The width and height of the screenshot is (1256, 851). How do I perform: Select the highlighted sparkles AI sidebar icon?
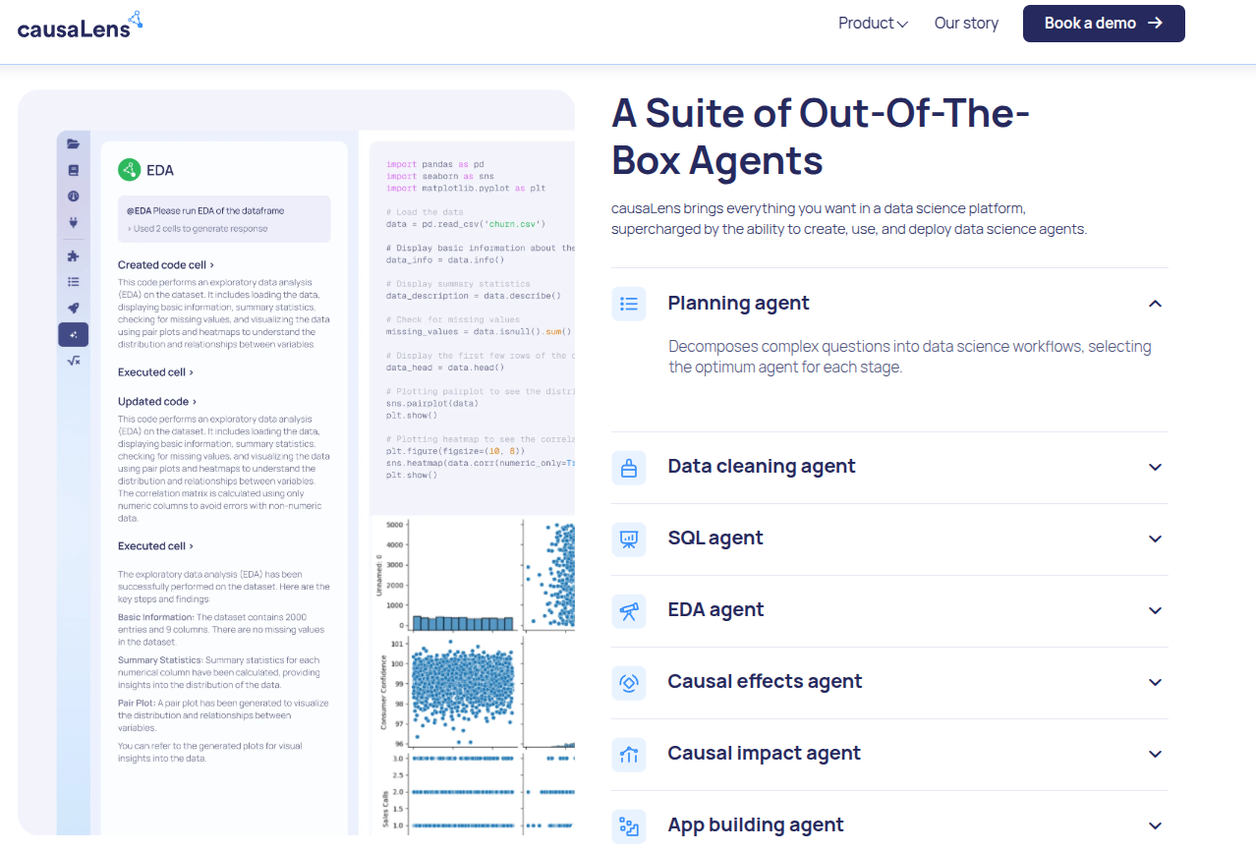click(x=73, y=335)
